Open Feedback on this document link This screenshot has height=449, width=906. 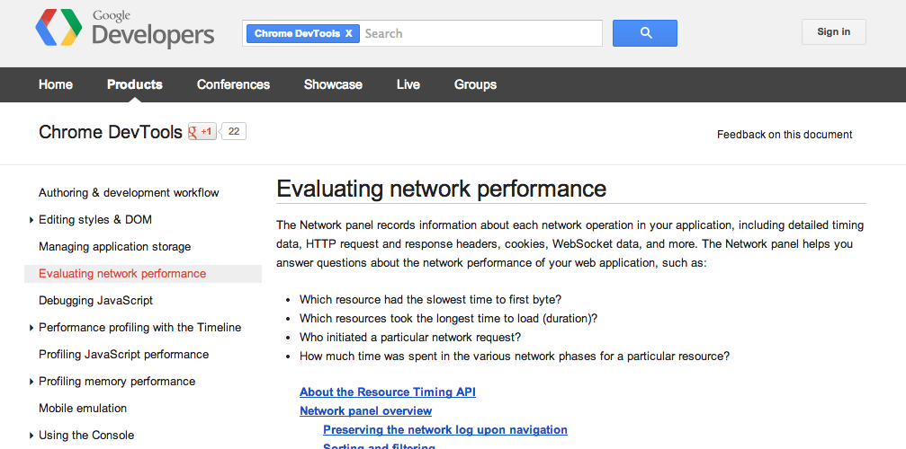(785, 135)
